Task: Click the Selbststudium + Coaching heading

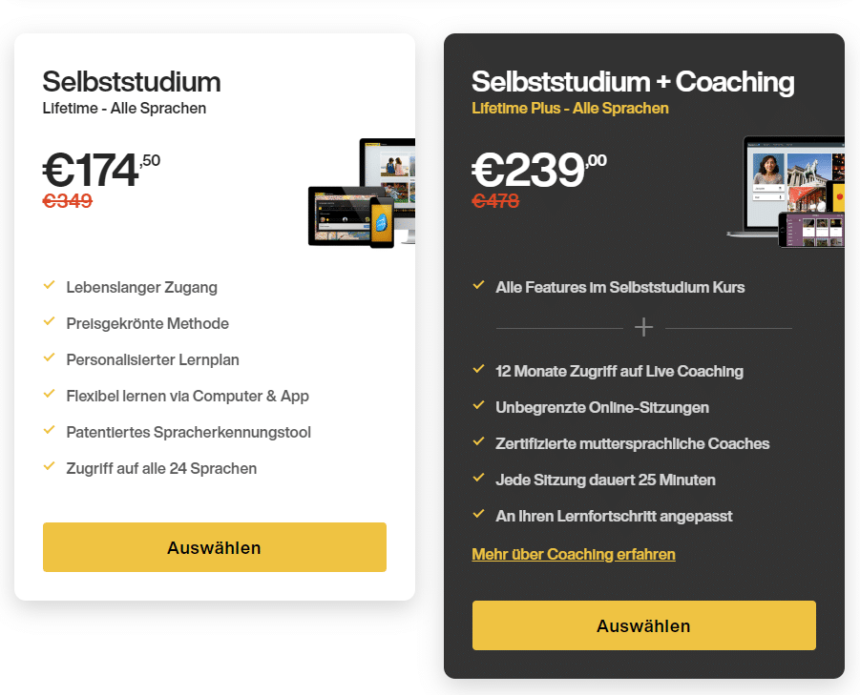Action: tap(633, 82)
